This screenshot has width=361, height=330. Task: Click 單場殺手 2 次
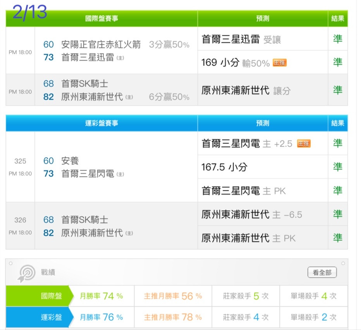pyautogui.click(x=314, y=317)
